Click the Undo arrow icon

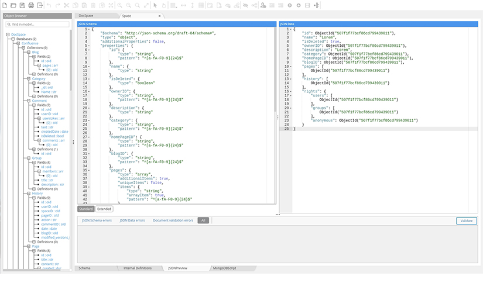click(x=49, y=5)
